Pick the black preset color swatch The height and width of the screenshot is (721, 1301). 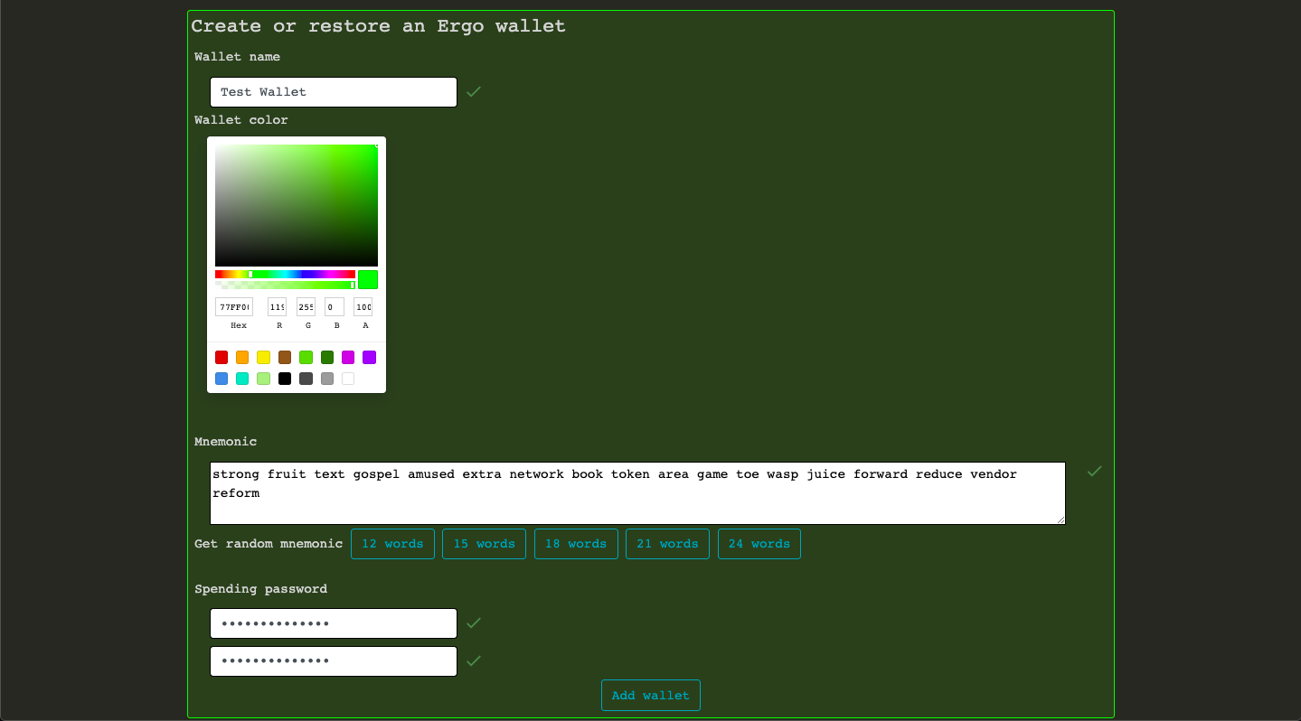285,379
